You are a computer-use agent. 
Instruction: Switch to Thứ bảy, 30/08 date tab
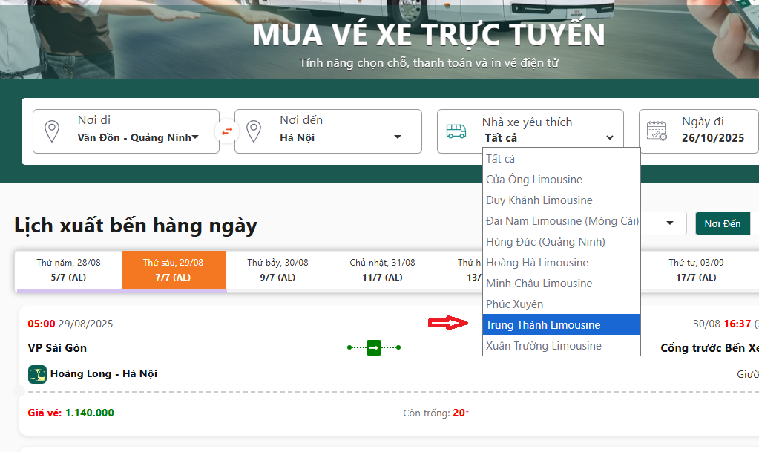click(x=277, y=270)
